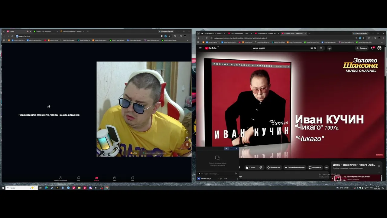Viewport: 387px width, 218px height.
Task: Open extensions puzzle icon in YouTube window
Action: 369,38
